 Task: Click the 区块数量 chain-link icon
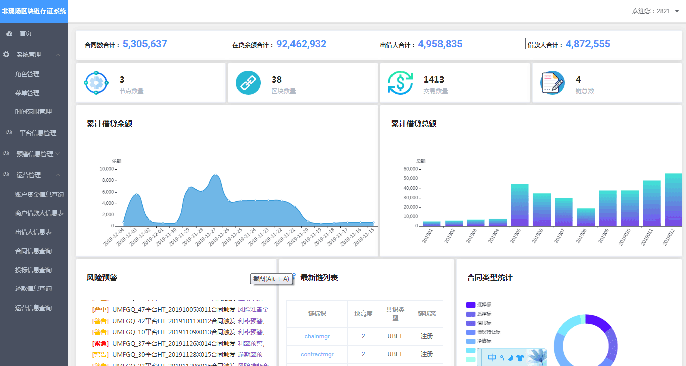[x=248, y=83]
